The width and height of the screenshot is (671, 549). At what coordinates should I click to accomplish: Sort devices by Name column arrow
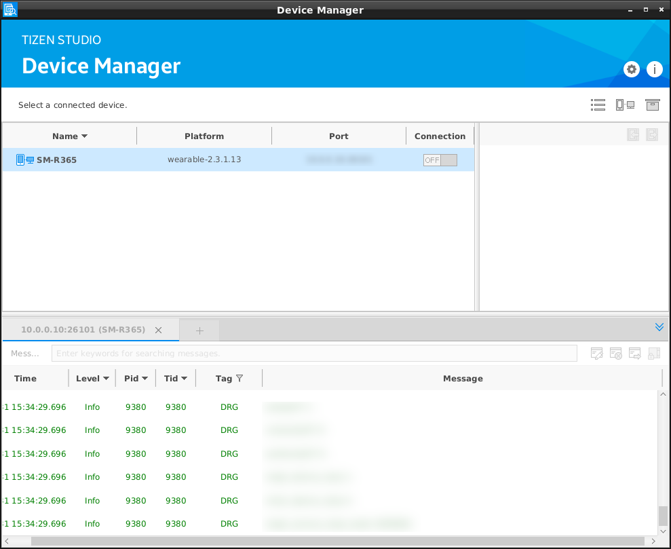84,136
